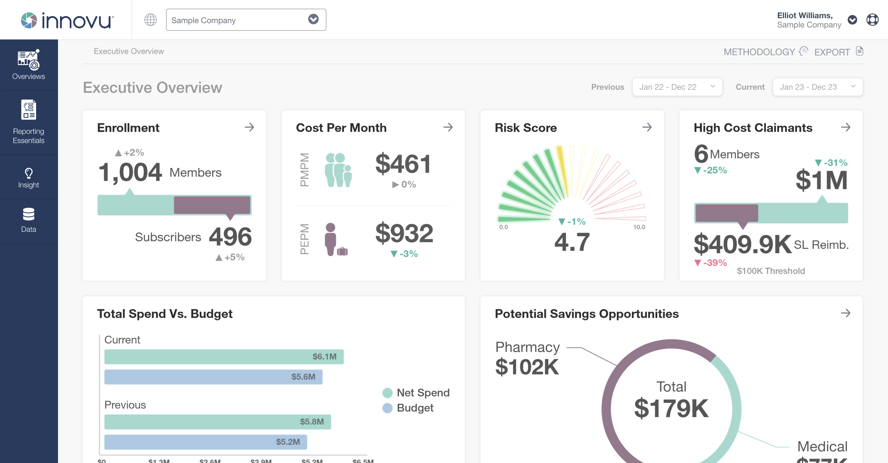
Task: Open the Data database section
Action: click(29, 220)
